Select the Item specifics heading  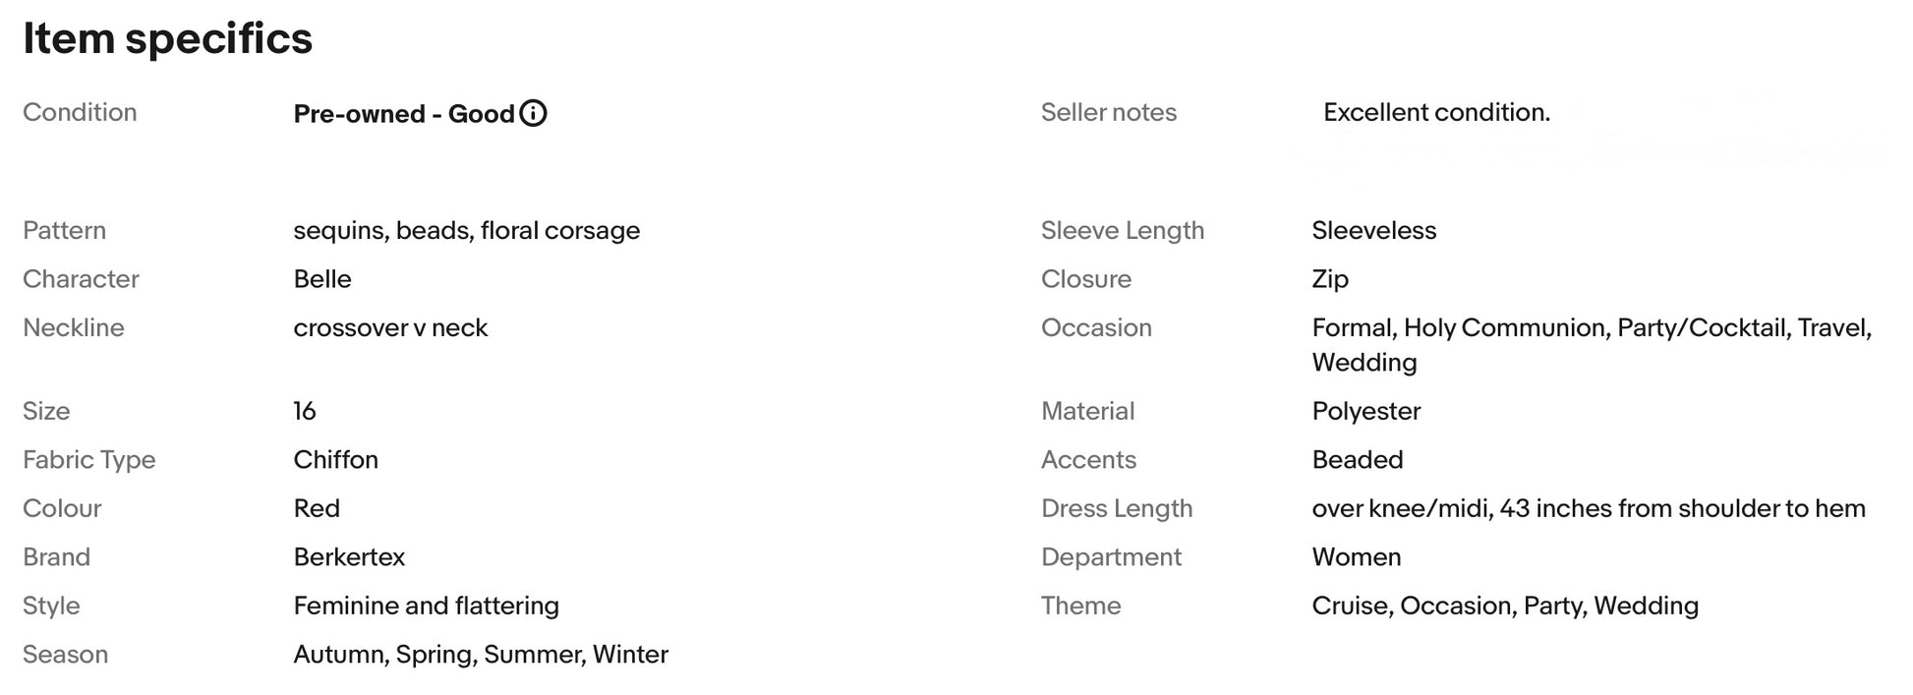(168, 39)
